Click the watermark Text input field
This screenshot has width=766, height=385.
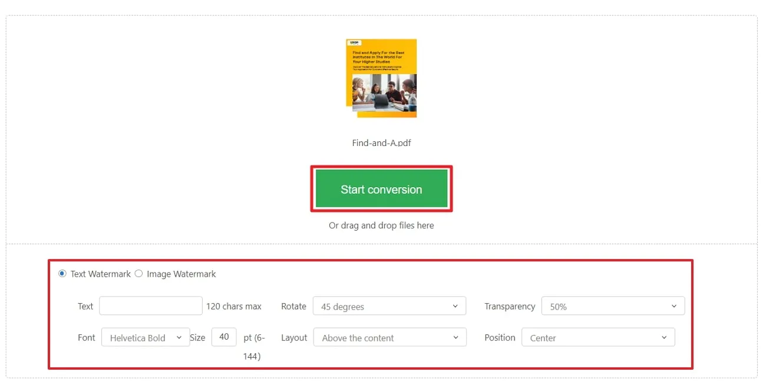click(x=150, y=306)
